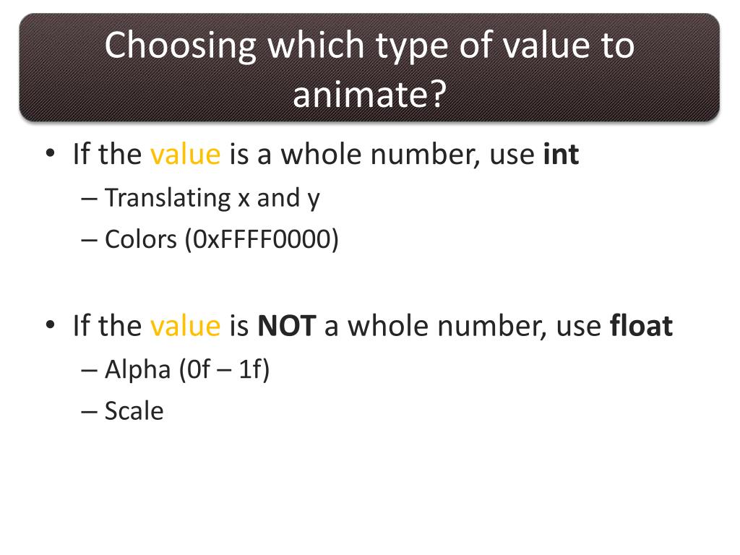Click the second orange 'value' word
The width and height of the screenshot is (740, 555).
[x=186, y=326]
